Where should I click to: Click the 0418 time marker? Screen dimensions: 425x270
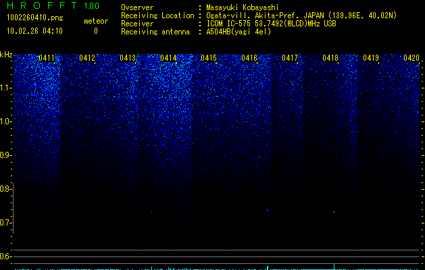[330, 58]
